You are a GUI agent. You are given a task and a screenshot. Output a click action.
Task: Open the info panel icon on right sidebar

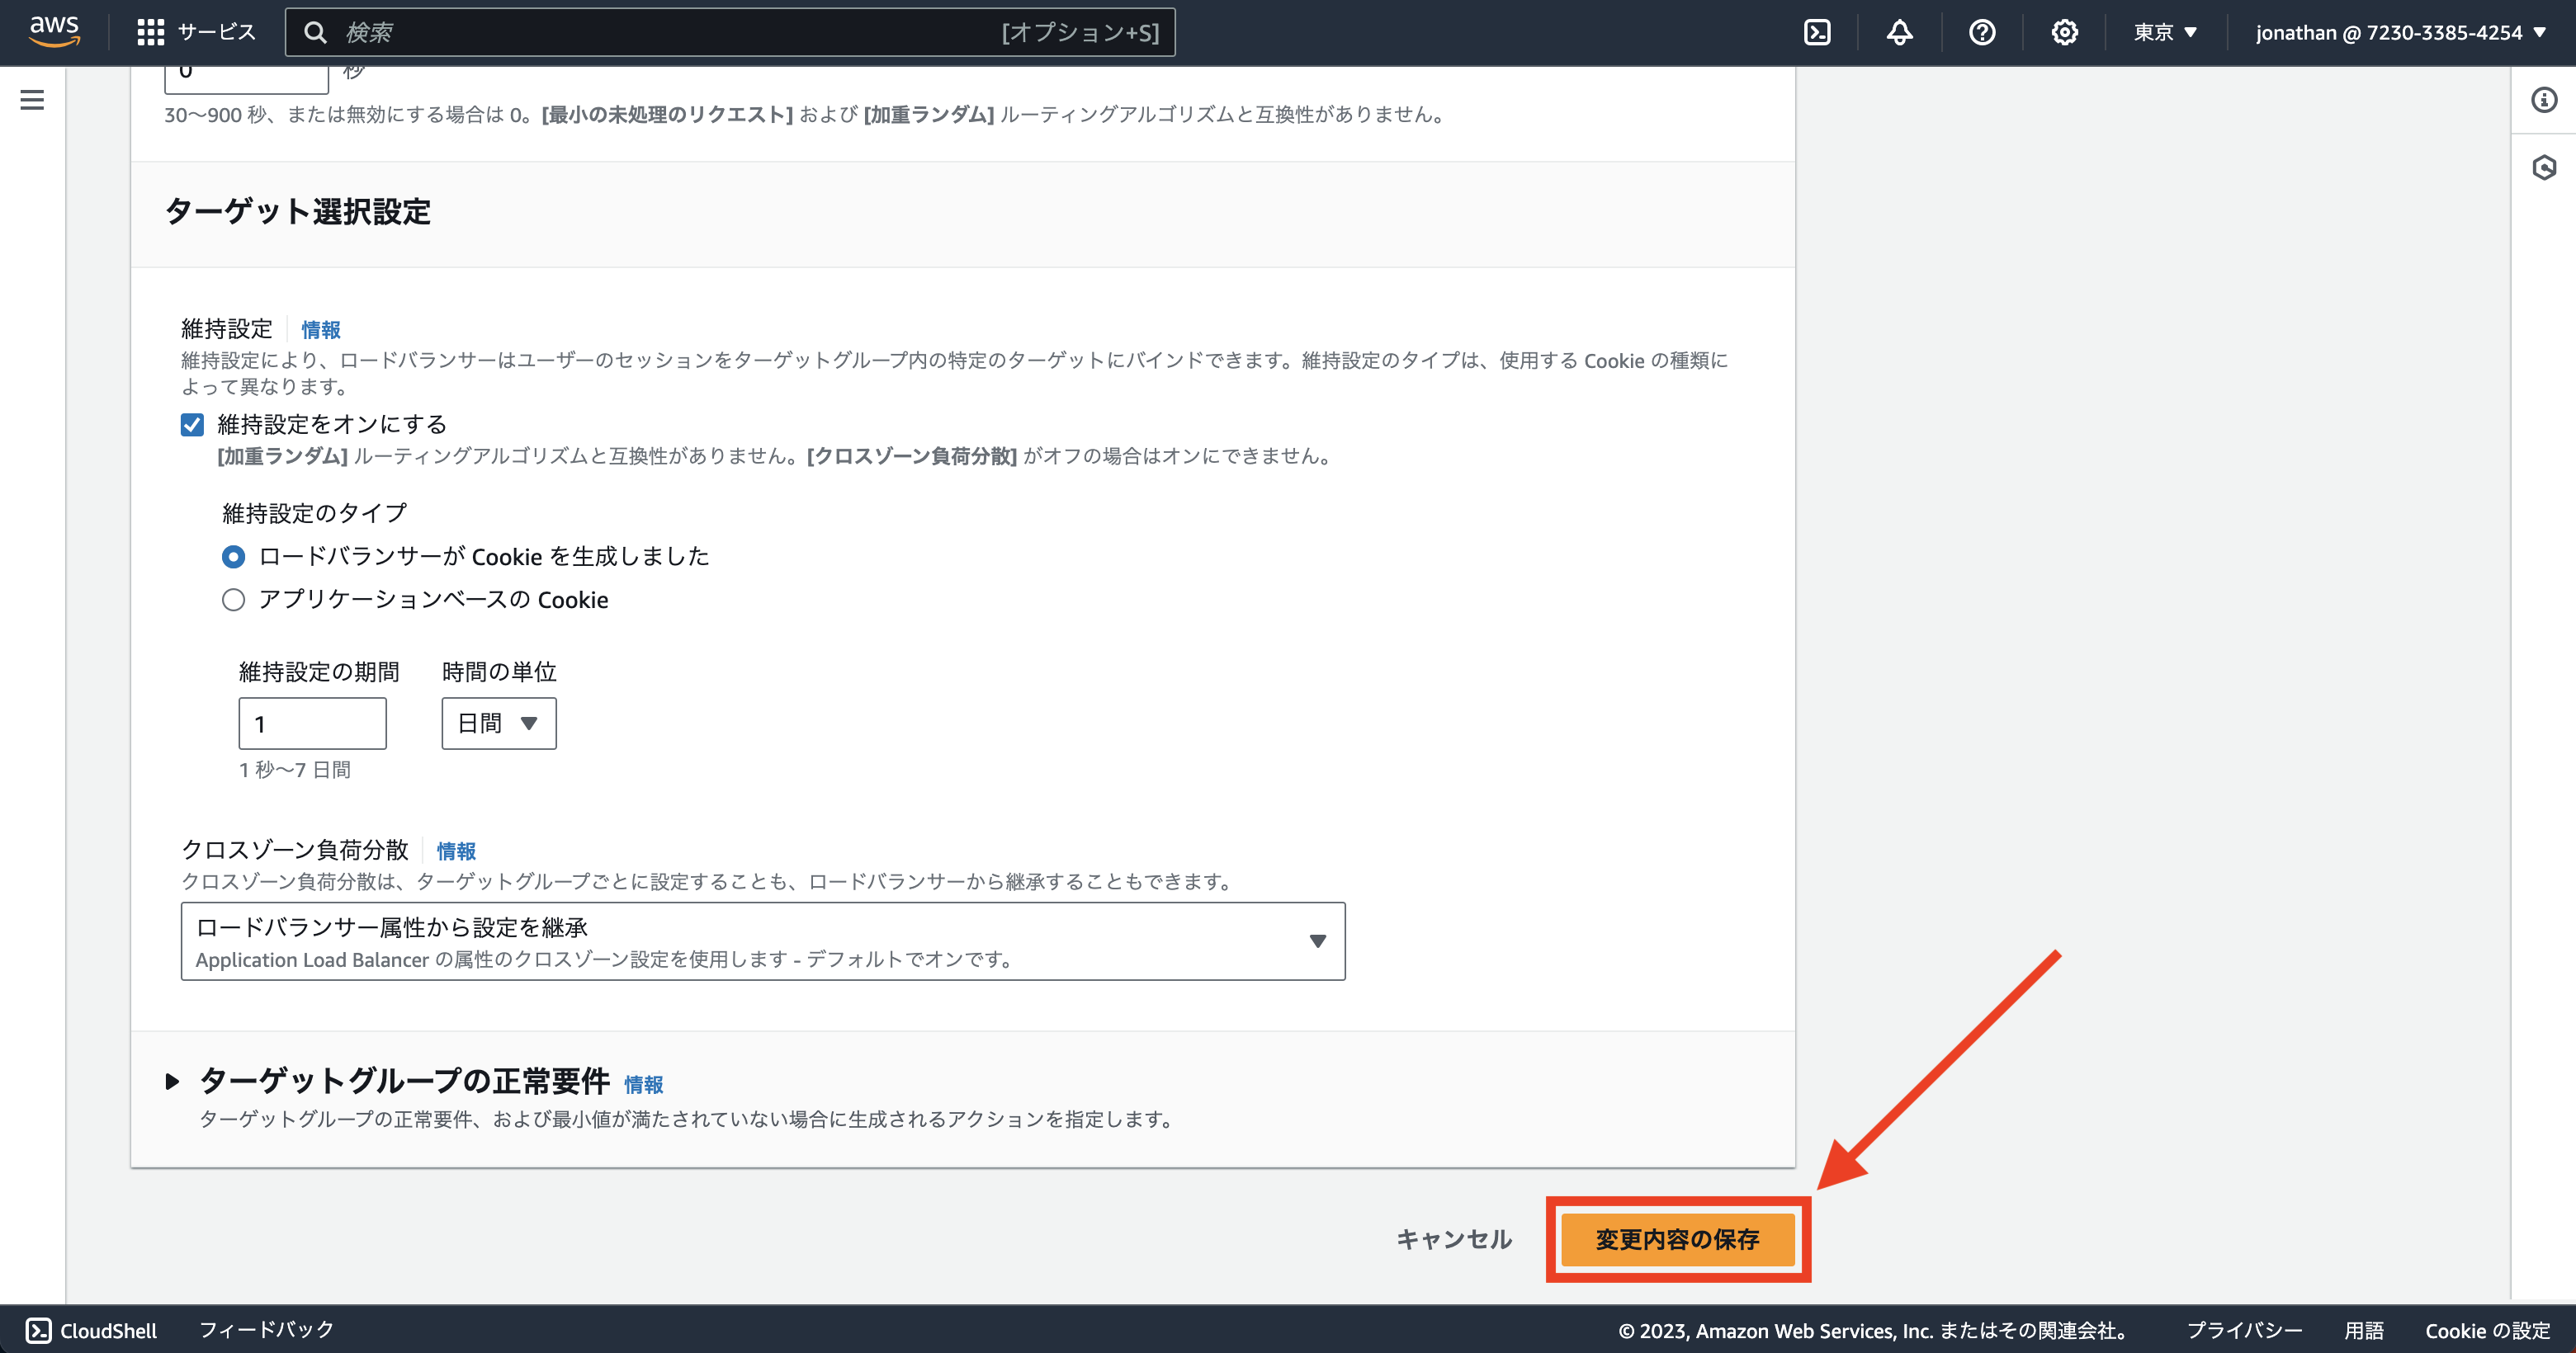coord(2543,99)
